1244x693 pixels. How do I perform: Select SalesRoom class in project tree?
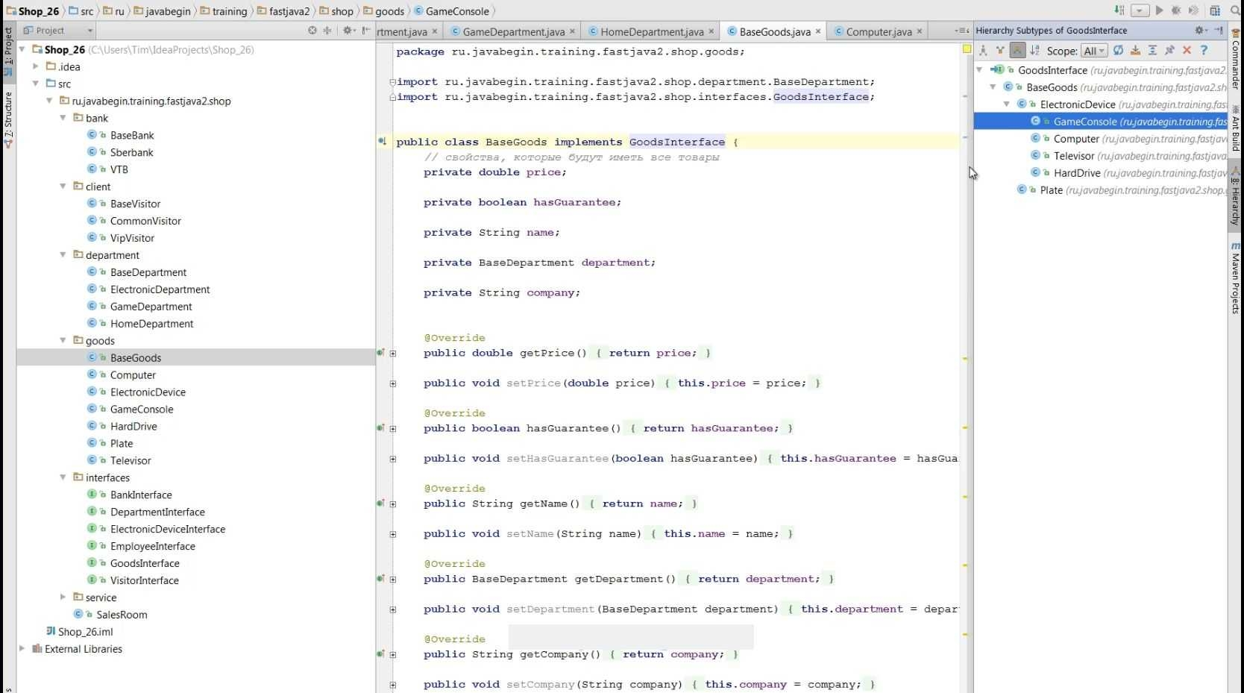click(122, 615)
